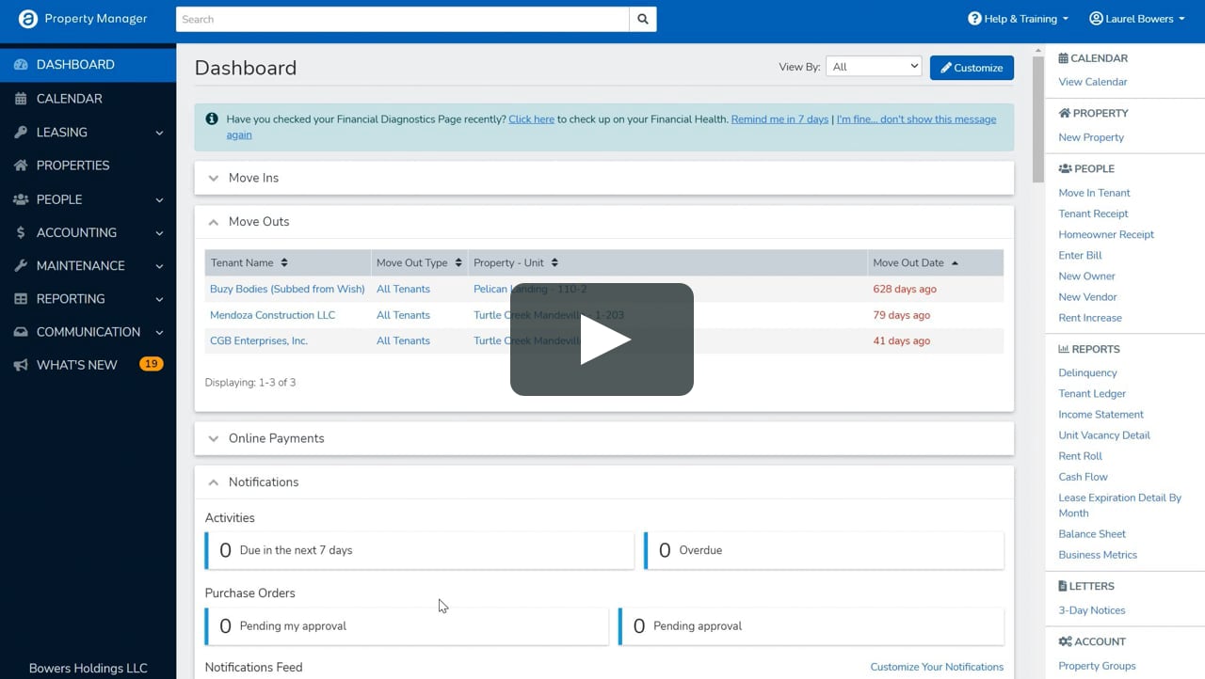Screen dimensions: 1205x679
Task: Click the Accounting dollar icon
Action: (21, 232)
